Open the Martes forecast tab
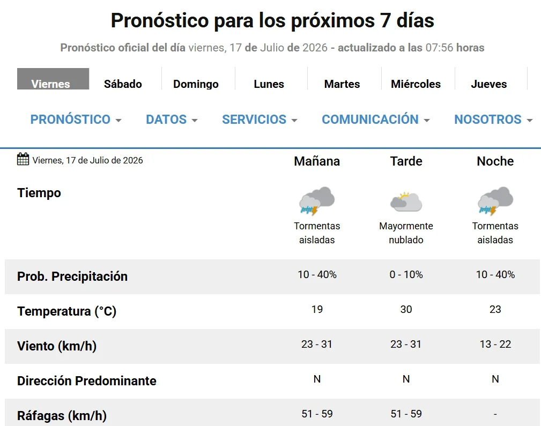Viewport: 541px width, 426px height. pyautogui.click(x=342, y=84)
